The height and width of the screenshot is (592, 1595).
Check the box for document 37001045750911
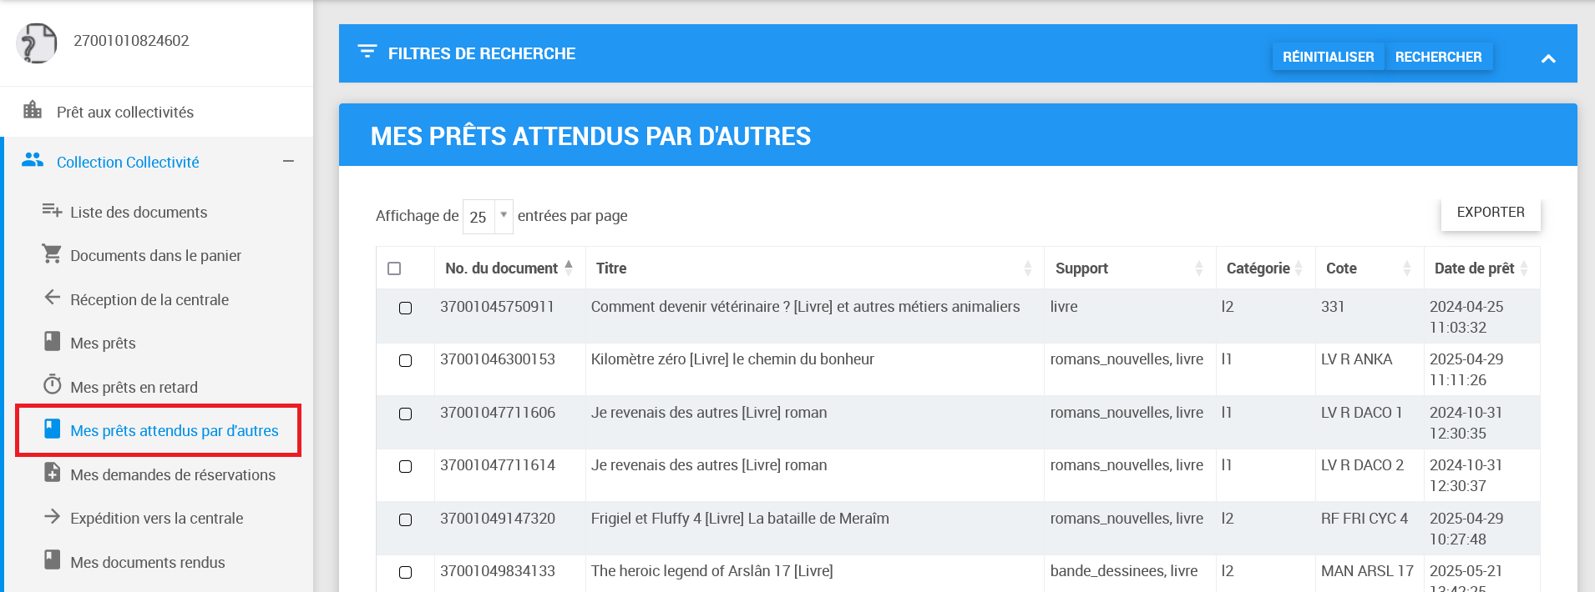(x=405, y=309)
